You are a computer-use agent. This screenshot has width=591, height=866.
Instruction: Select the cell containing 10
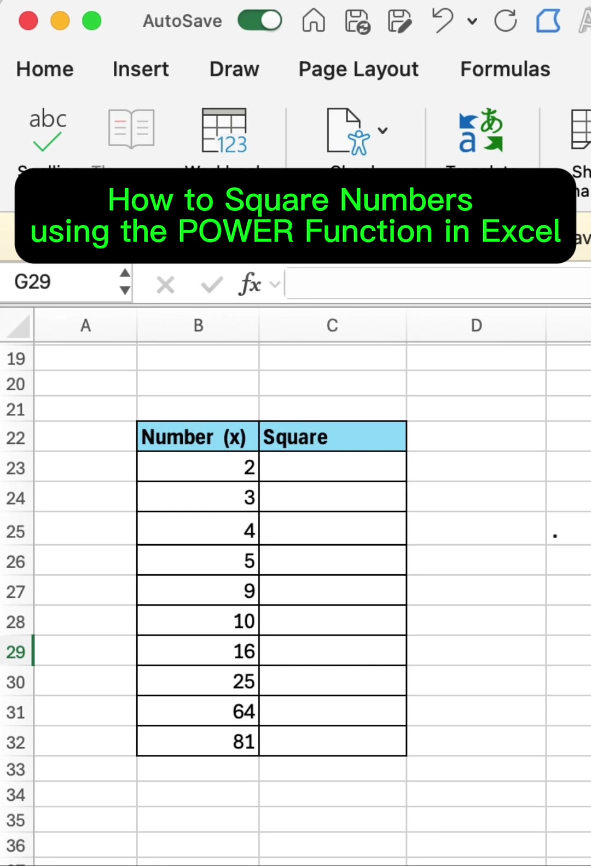click(x=198, y=621)
